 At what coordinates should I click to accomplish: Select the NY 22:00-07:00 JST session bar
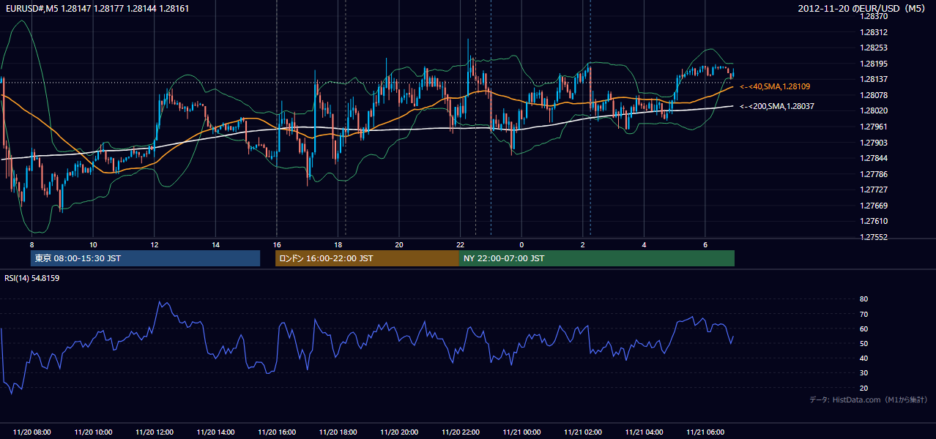597,258
